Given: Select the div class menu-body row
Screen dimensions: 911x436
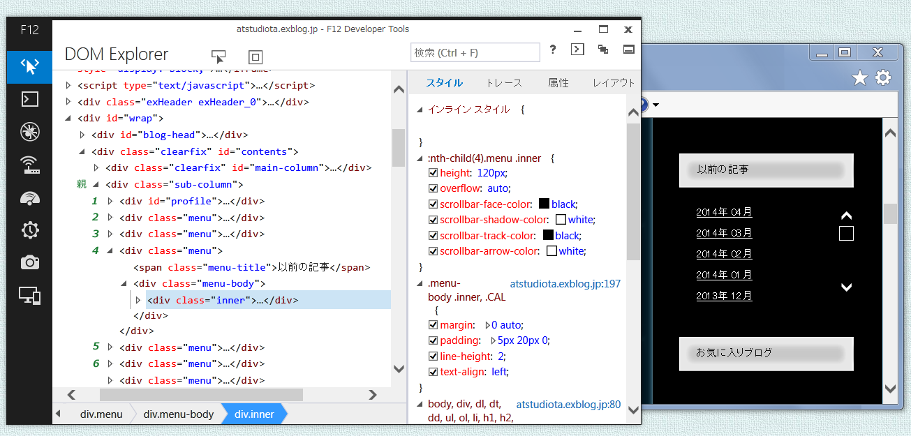Looking at the screenshot, I should point(200,283).
